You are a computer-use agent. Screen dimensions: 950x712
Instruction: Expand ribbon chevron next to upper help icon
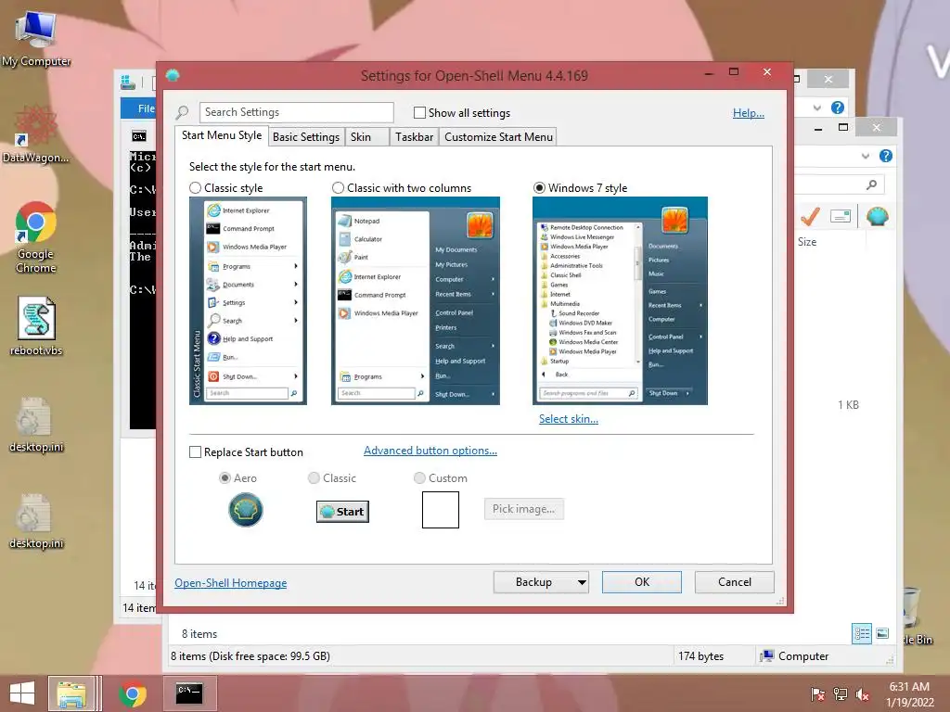coord(817,108)
